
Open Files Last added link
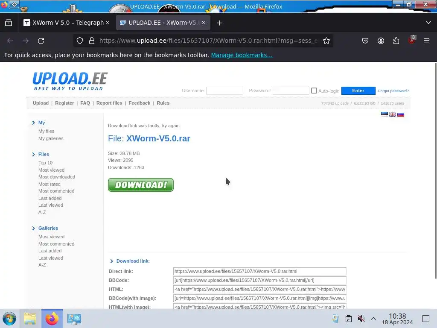(50, 198)
